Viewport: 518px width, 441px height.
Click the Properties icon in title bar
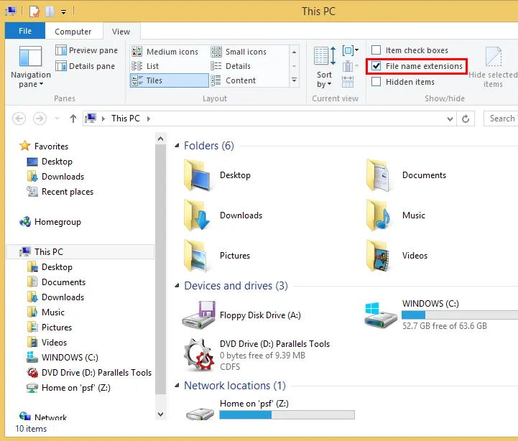tap(34, 11)
